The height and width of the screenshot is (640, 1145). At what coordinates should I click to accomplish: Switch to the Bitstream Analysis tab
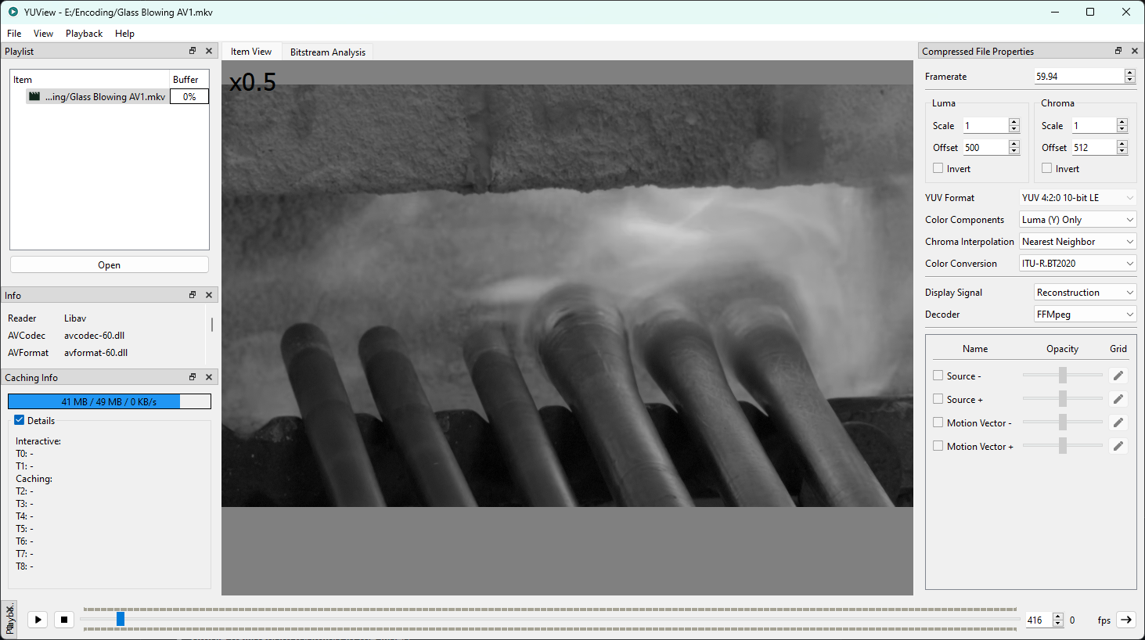tap(327, 52)
